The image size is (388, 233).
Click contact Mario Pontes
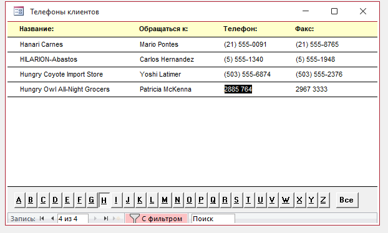click(159, 44)
